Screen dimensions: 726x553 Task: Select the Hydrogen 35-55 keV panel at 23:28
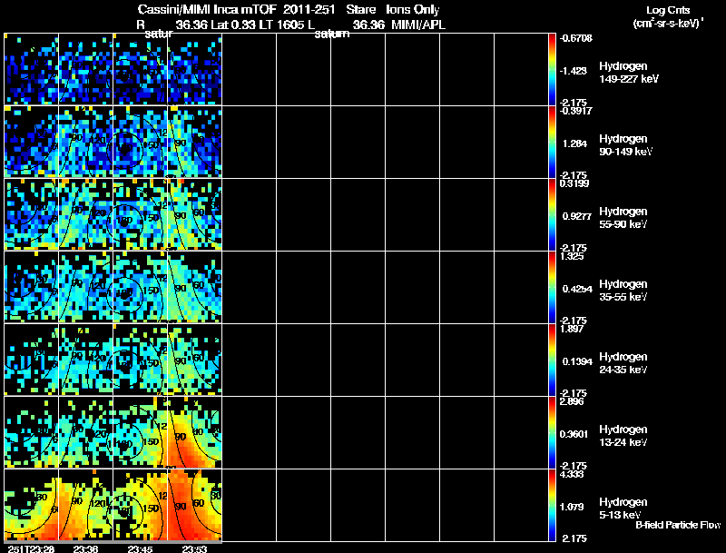[32, 287]
